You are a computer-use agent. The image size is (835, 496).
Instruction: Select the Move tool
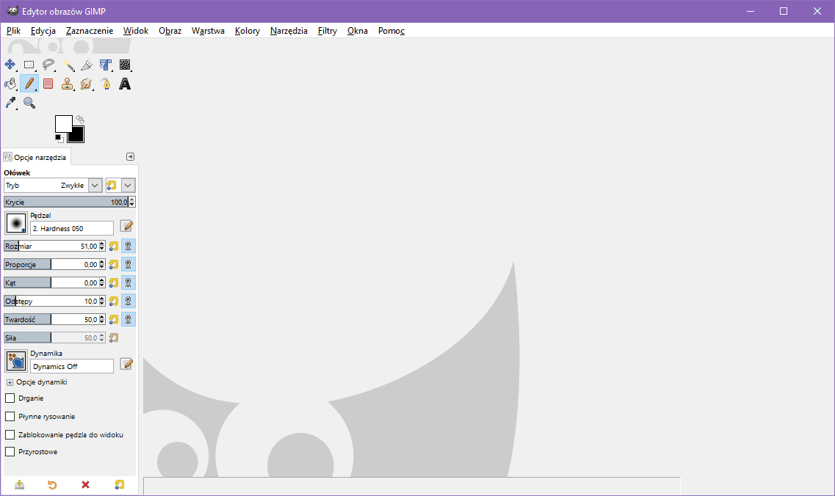coord(10,65)
